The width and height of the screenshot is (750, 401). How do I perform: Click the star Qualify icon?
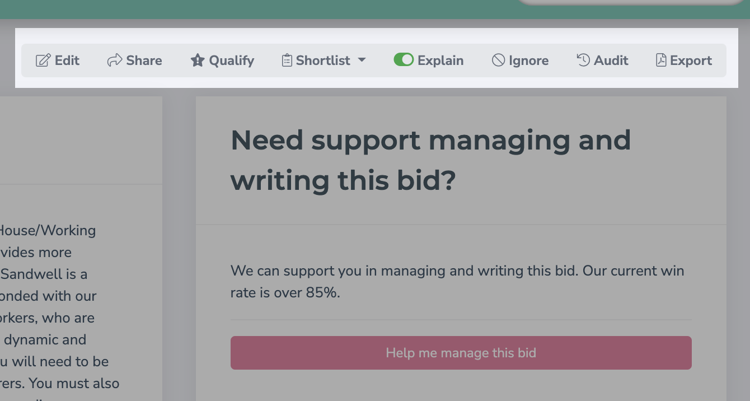[198, 60]
